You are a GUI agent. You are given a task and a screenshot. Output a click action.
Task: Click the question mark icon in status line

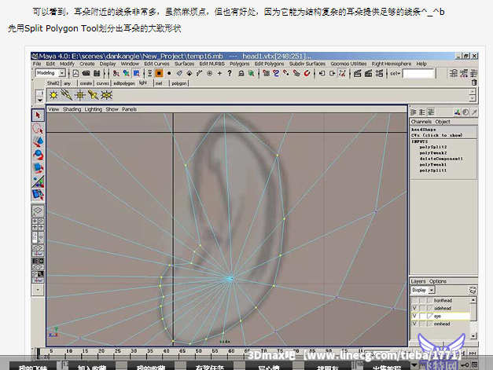pyautogui.click(x=230, y=74)
